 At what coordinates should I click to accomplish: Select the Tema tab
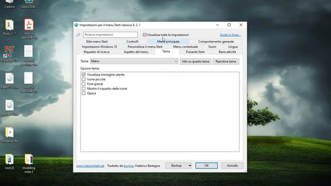pos(166,52)
